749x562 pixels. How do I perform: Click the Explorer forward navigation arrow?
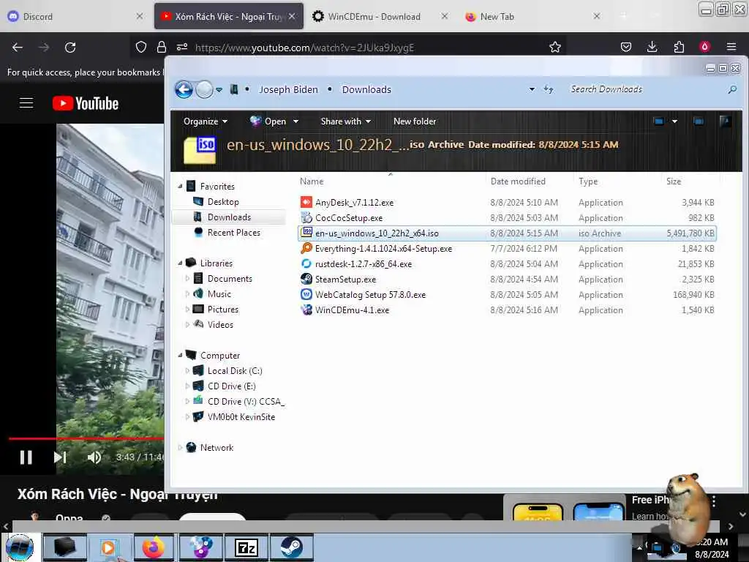(x=205, y=89)
